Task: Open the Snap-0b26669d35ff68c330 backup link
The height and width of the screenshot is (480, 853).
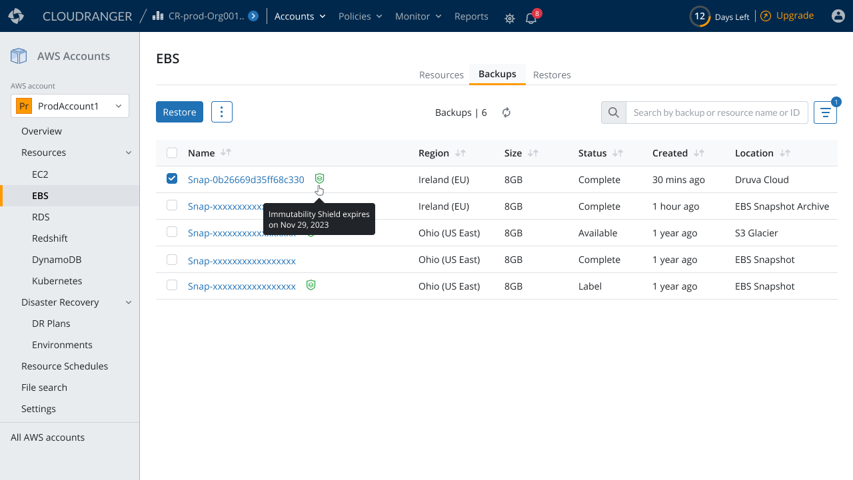Action: [246, 180]
